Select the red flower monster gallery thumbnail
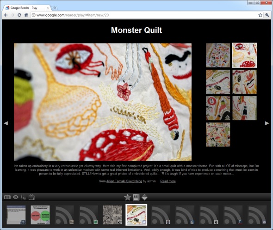The image size is (273, 230). pos(218,108)
